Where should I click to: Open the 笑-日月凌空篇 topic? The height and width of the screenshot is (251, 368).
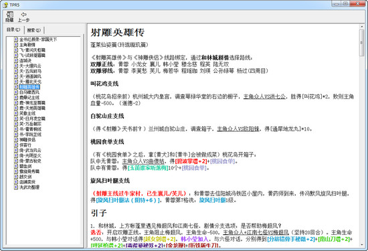coord(32,118)
